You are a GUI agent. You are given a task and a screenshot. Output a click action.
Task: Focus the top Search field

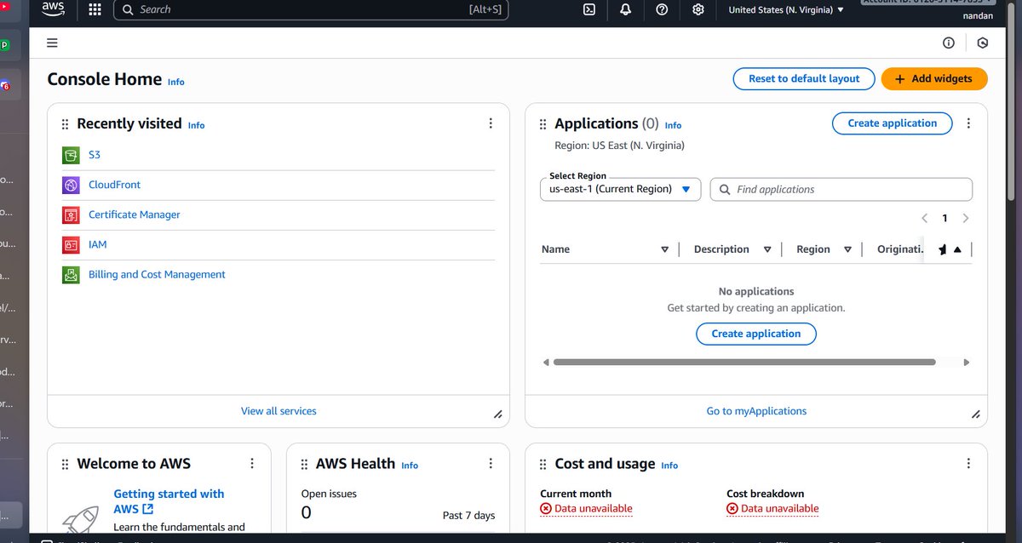(311, 9)
